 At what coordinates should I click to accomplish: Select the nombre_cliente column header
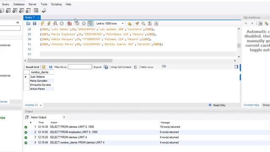[x=41, y=72]
